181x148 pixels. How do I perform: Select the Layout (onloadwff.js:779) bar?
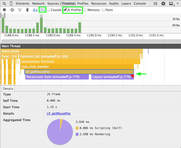(x=111, y=77)
